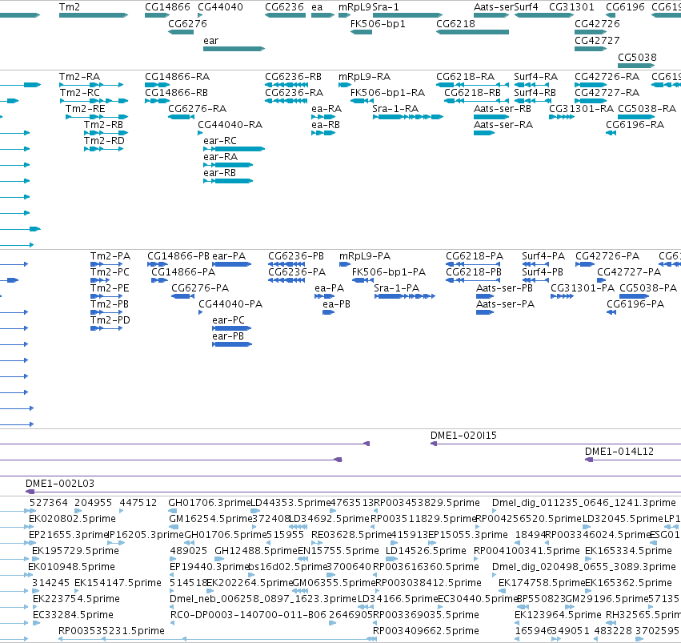Select the "RP003409662.5prime" EST label
This screenshot has height=643, width=681.
(426, 631)
